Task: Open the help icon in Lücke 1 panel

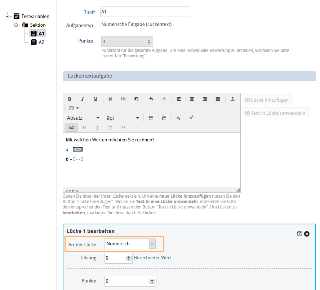Action: point(299,234)
